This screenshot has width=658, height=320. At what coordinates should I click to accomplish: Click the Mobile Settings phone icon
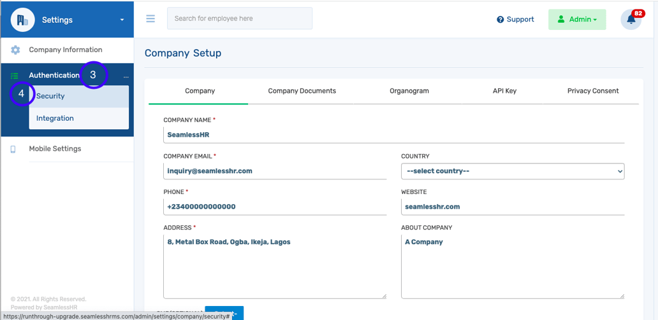[13, 149]
